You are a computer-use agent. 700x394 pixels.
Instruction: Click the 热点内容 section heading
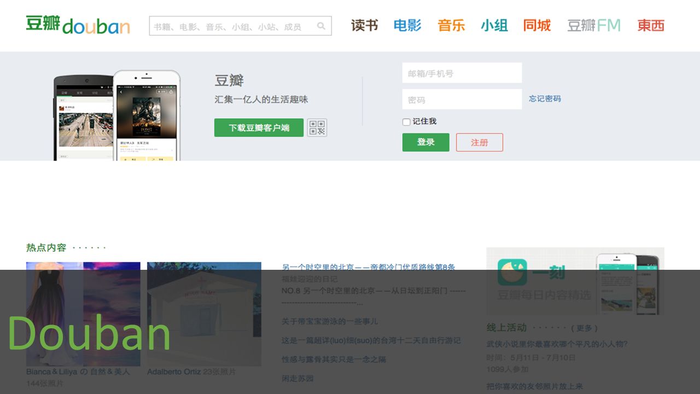[x=46, y=247]
